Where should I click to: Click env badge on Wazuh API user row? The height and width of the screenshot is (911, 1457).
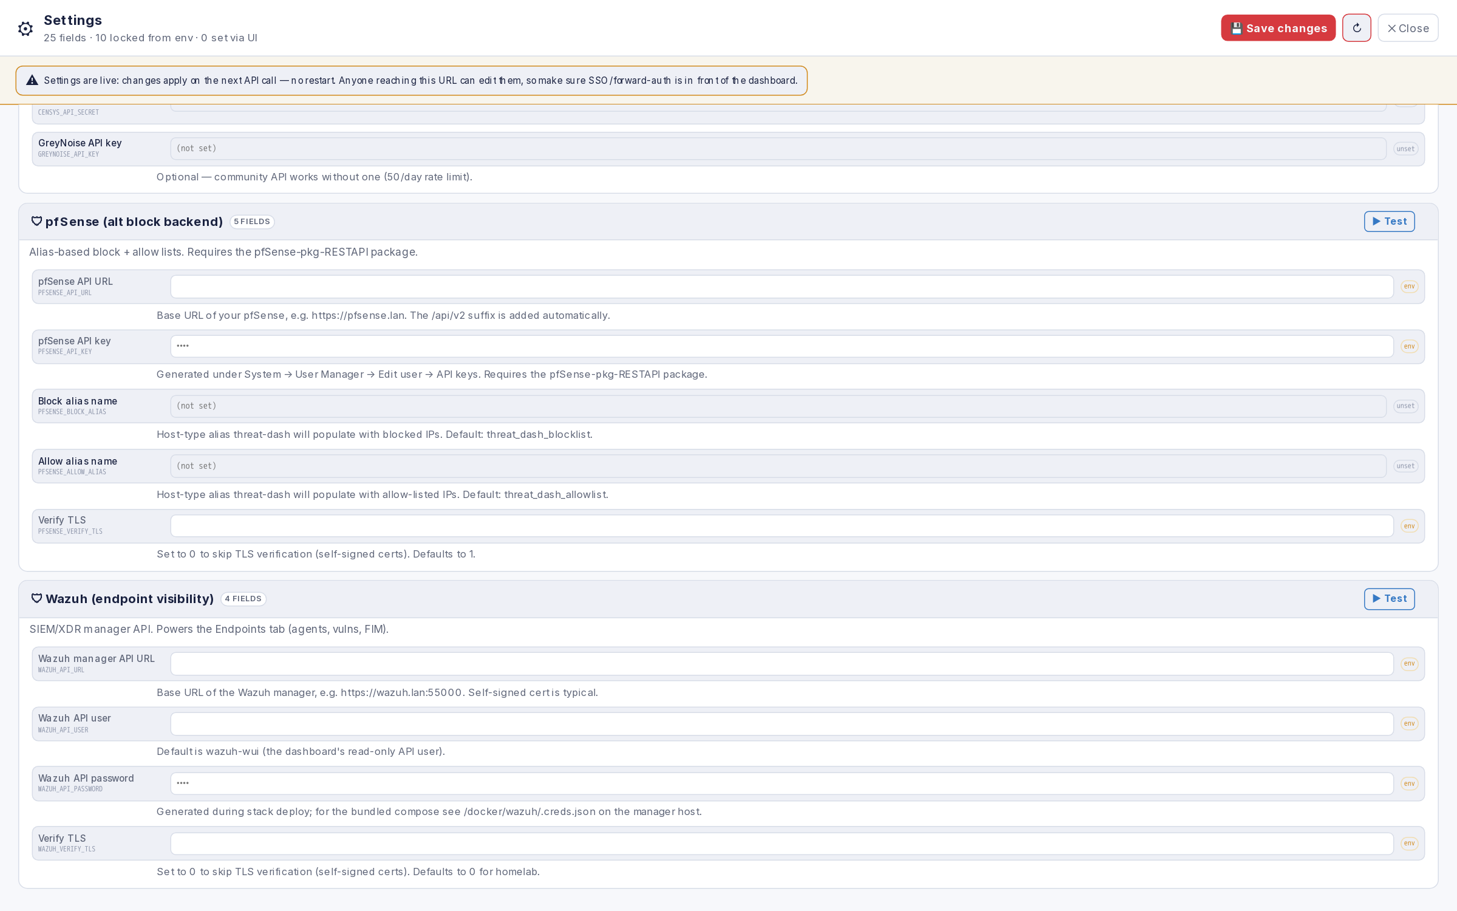coord(1409,723)
